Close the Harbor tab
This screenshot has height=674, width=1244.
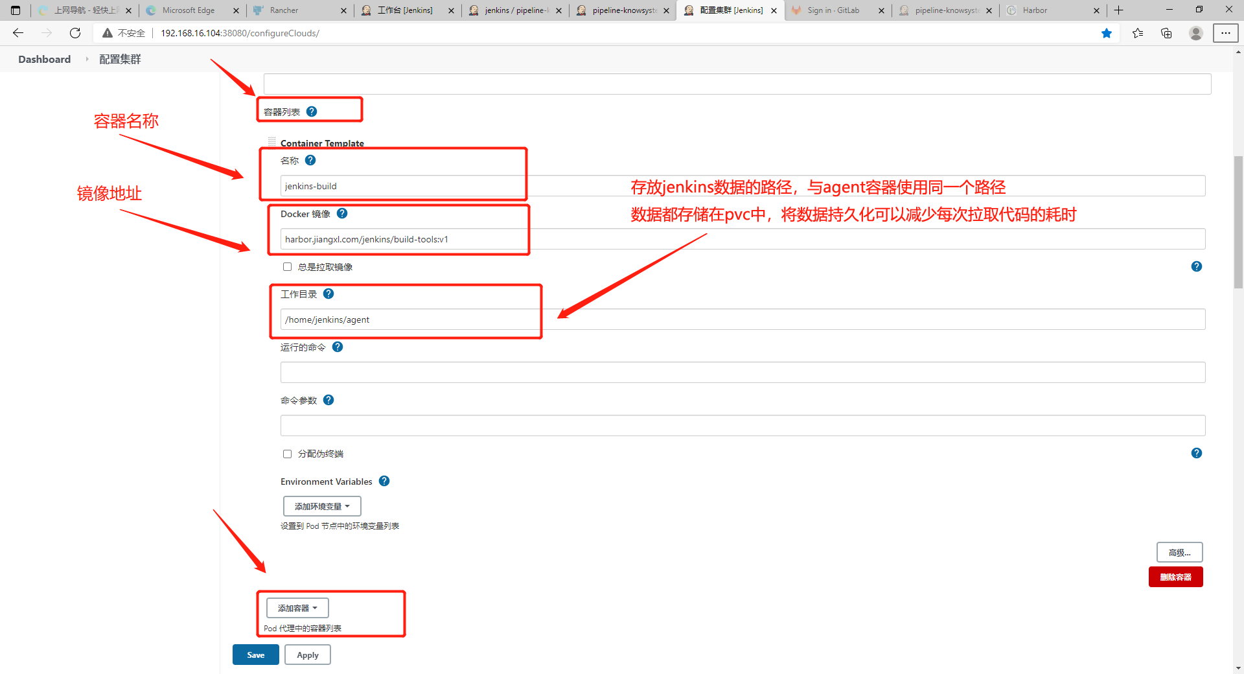point(1096,10)
